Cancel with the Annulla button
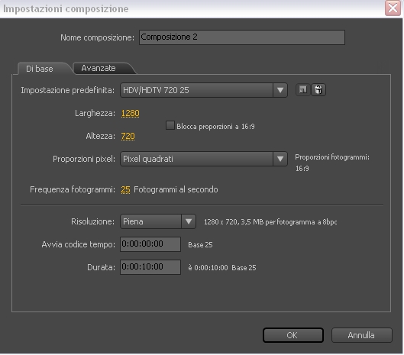The height and width of the screenshot is (355, 404). tap(361, 335)
